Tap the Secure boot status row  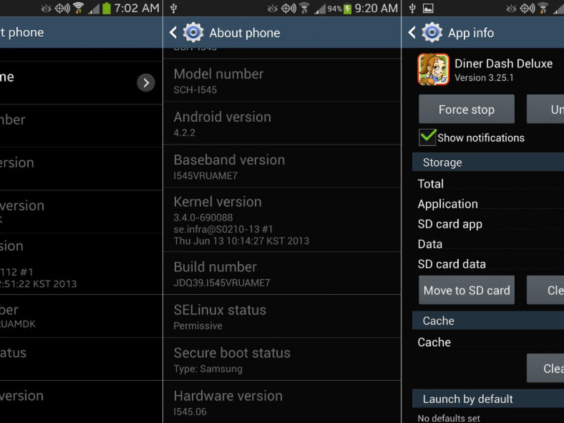click(282, 360)
